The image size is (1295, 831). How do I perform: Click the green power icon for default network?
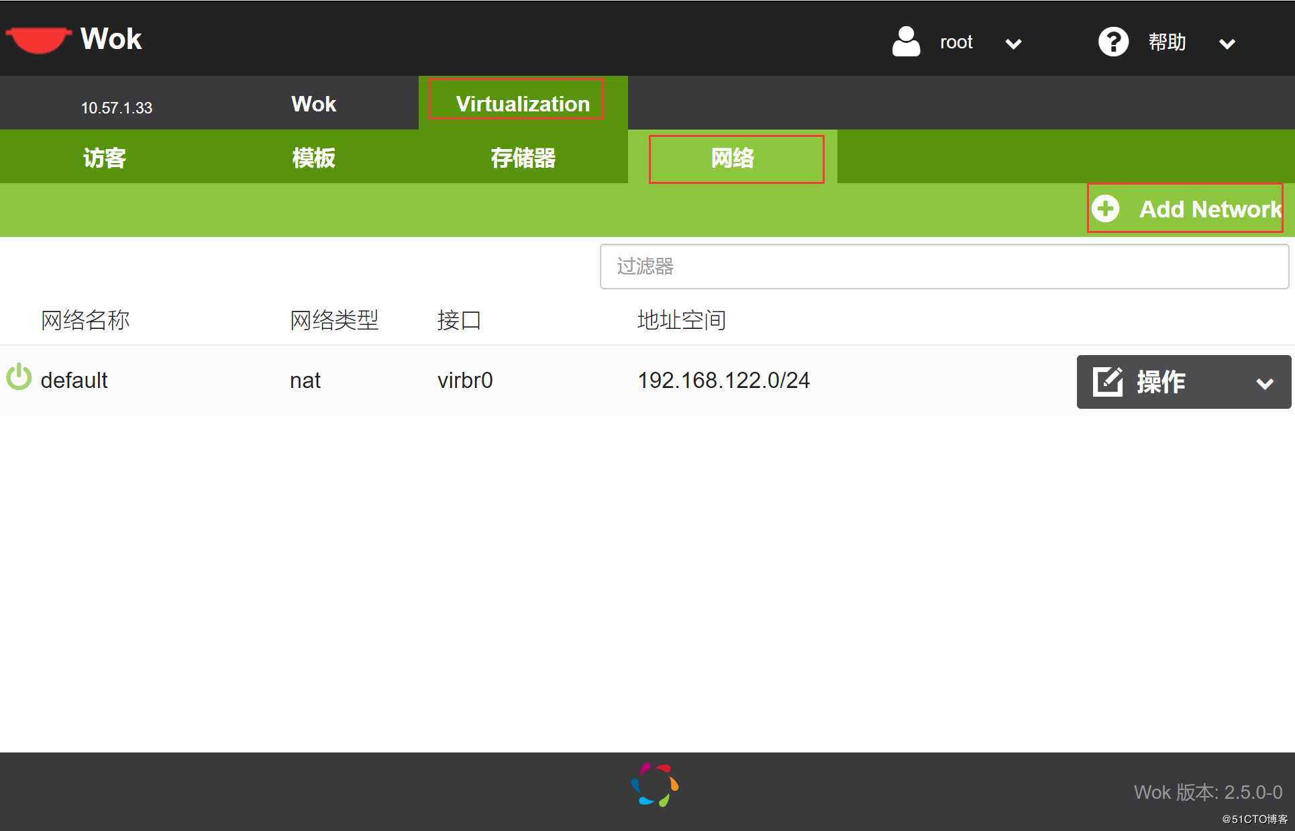pyautogui.click(x=19, y=377)
